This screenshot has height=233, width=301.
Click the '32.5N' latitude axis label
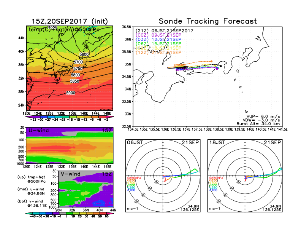pyautogui.click(x=127, y=126)
